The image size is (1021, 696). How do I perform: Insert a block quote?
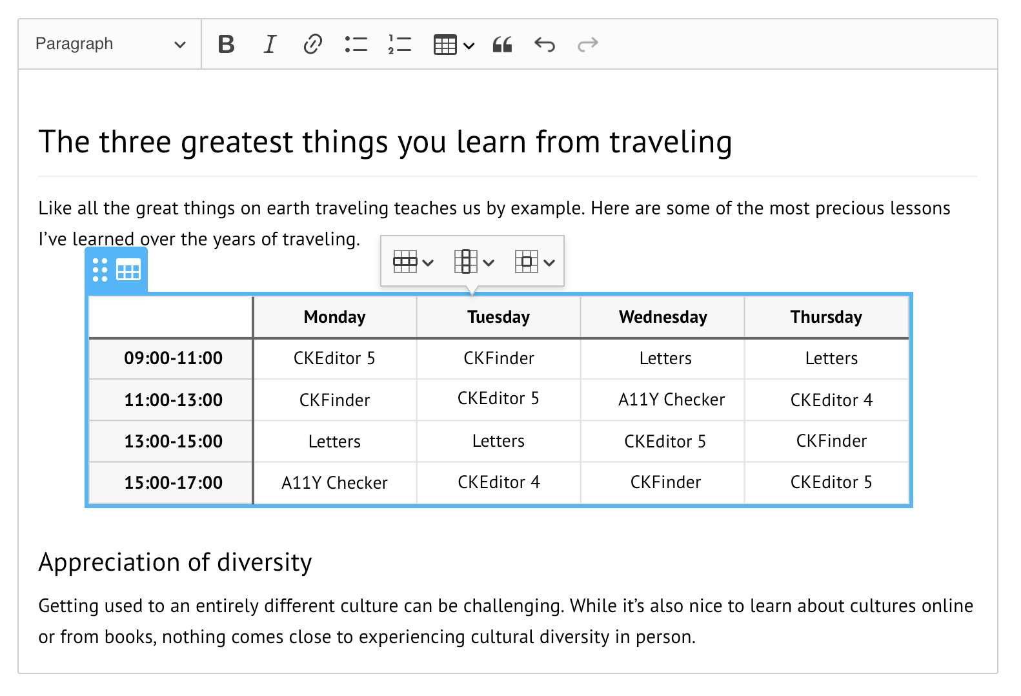pos(502,45)
